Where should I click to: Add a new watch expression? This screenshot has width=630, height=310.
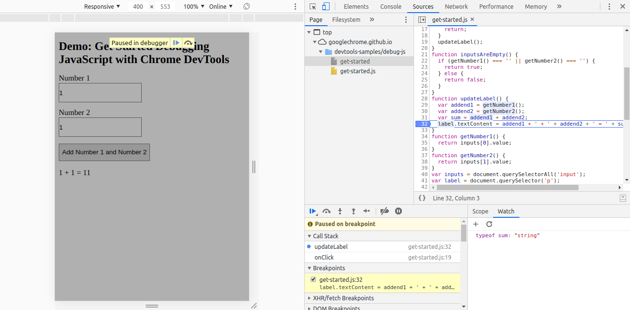(x=476, y=224)
